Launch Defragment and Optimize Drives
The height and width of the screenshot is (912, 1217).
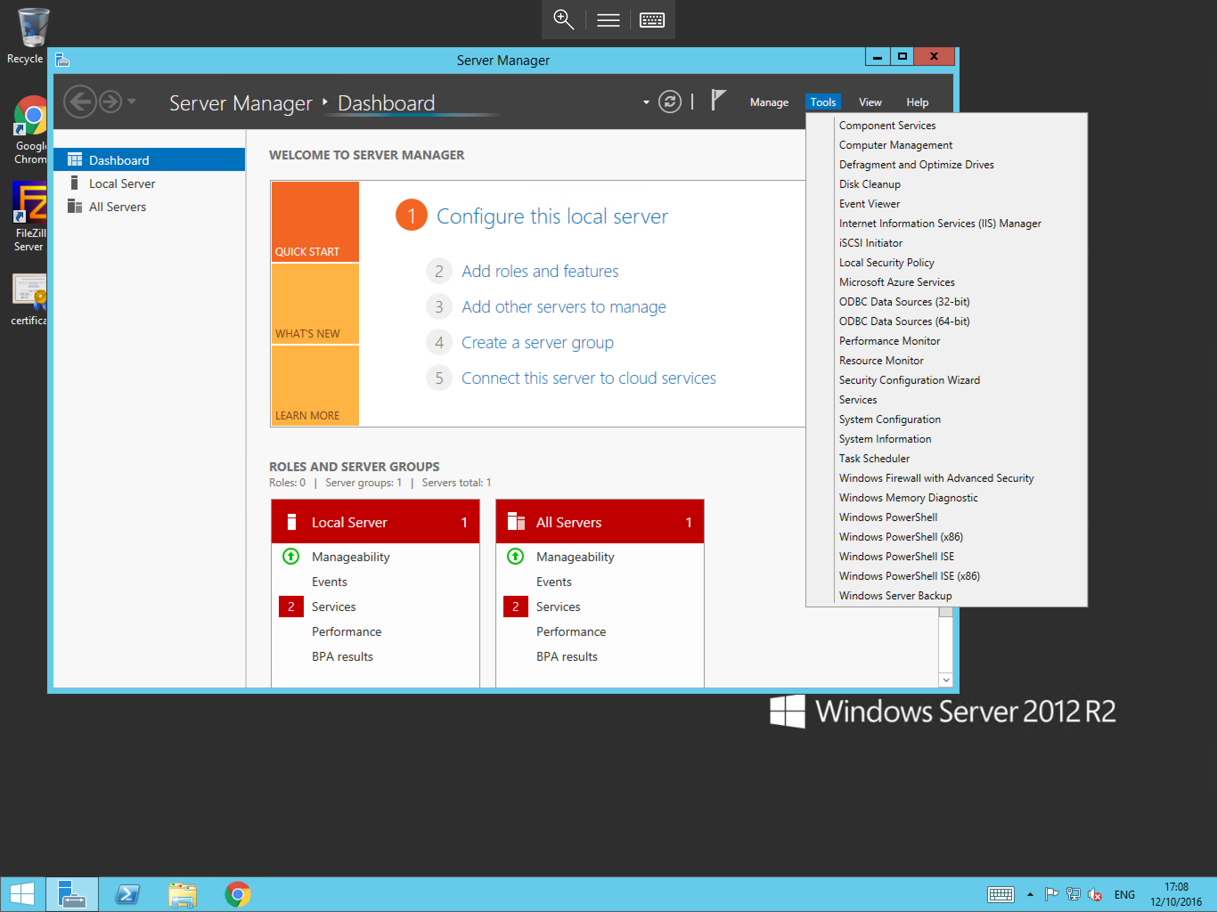click(x=946, y=164)
